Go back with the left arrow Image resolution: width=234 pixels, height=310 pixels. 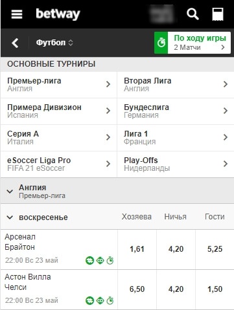15,43
